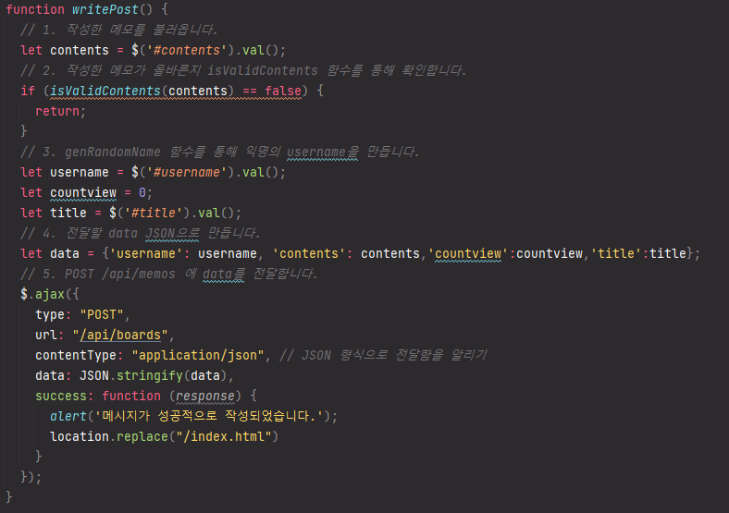729x513 pixels.
Task: Click the 'title' key string in the data object
Action: point(616,253)
